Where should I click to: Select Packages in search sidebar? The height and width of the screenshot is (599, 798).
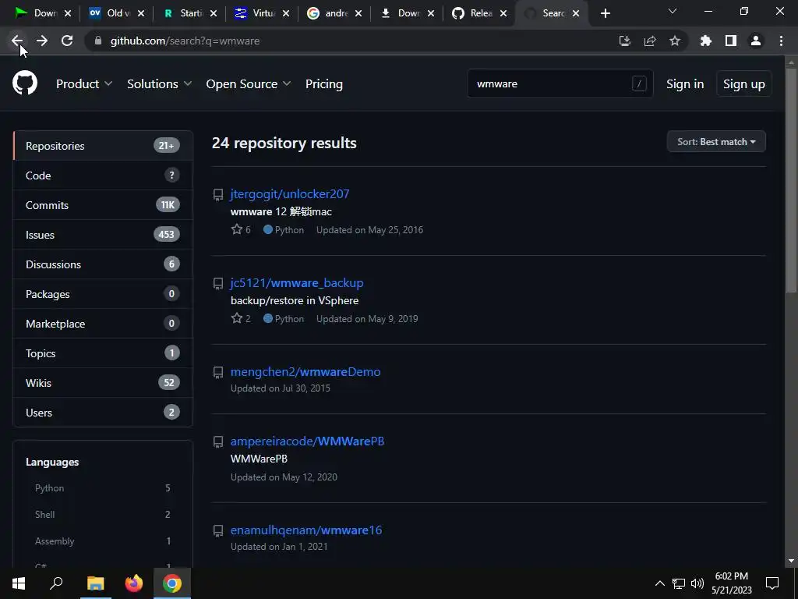[103, 294]
